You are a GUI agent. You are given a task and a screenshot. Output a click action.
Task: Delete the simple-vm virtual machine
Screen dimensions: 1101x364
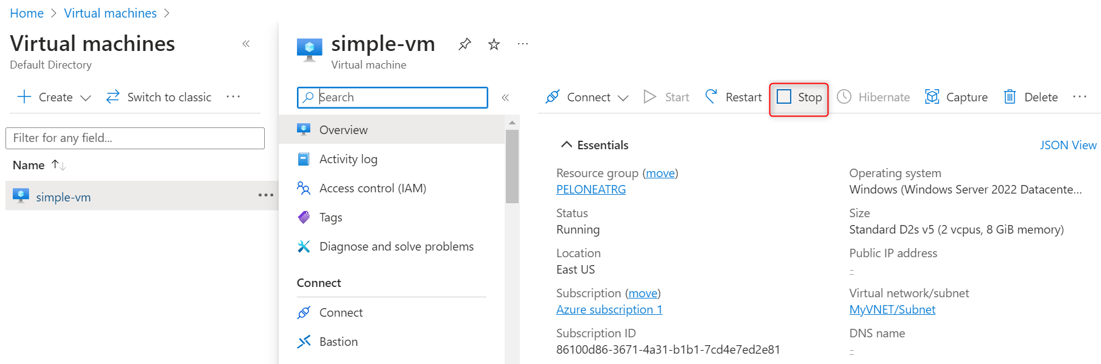pos(1031,97)
